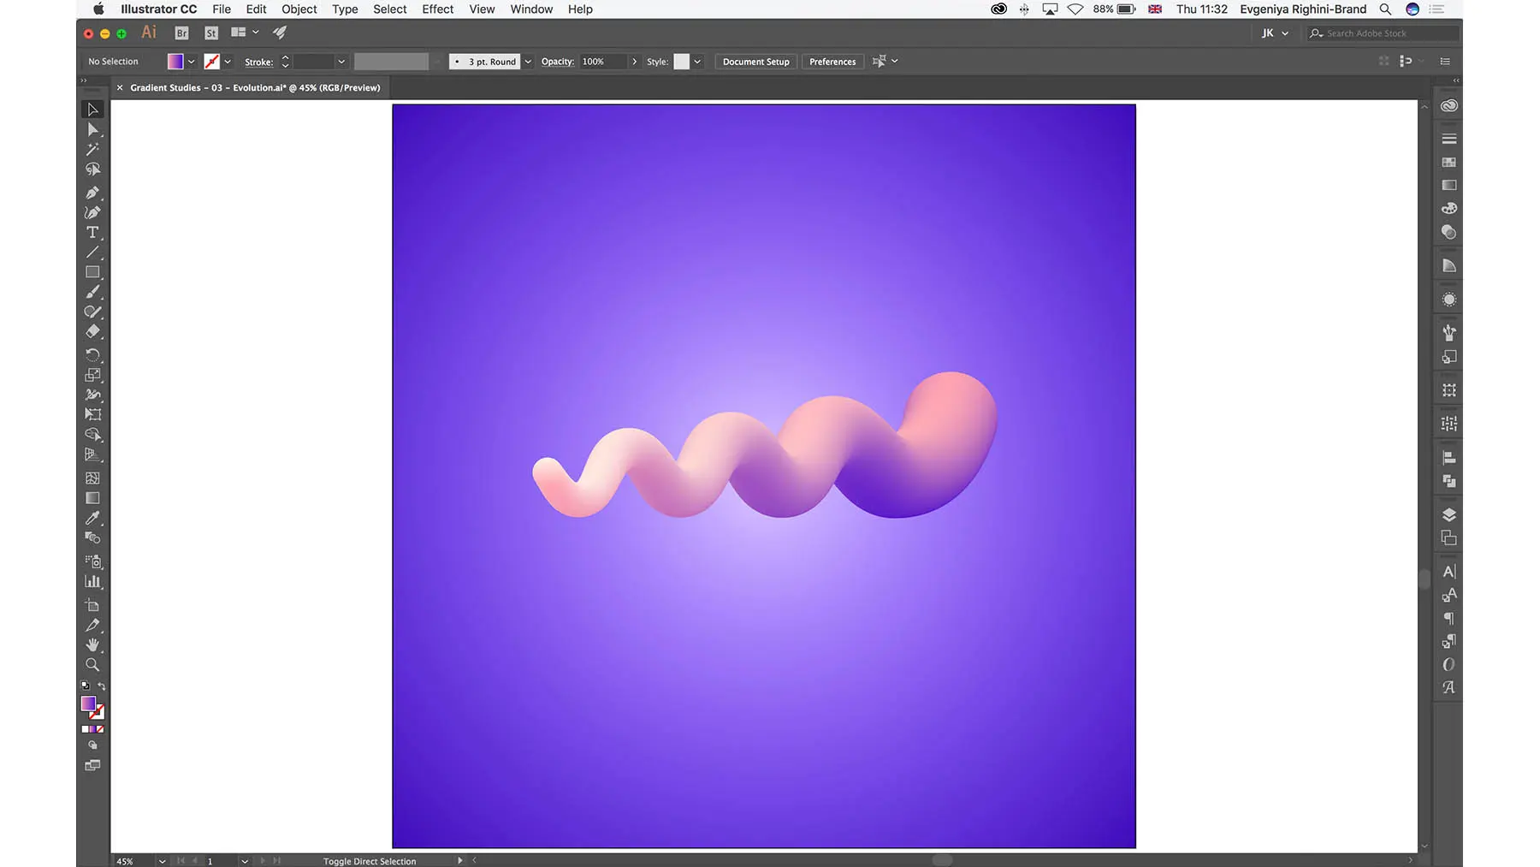The width and height of the screenshot is (1540, 867).
Task: Open the Style dropdown arrow
Action: click(x=697, y=62)
